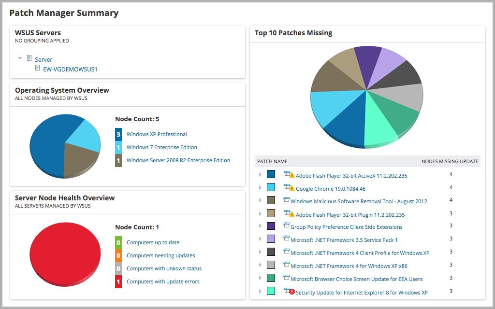
Task: Click the warning icon next to Google Chrome 19.0.1084.46
Action: 292,188
